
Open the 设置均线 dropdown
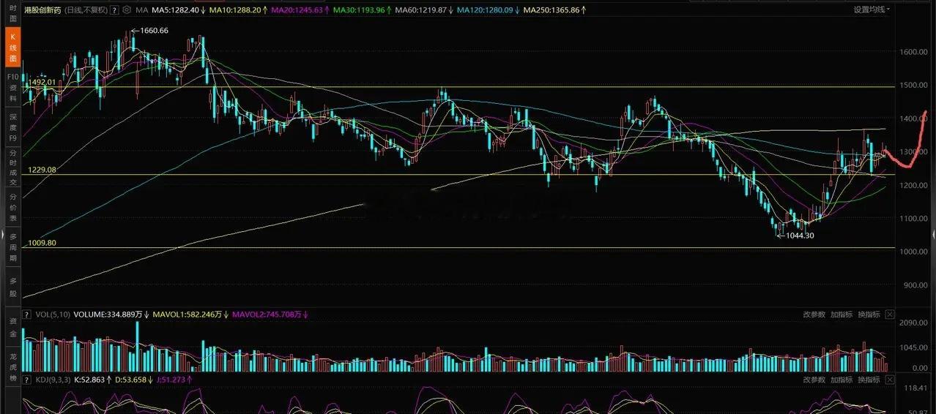pyautogui.click(x=871, y=10)
